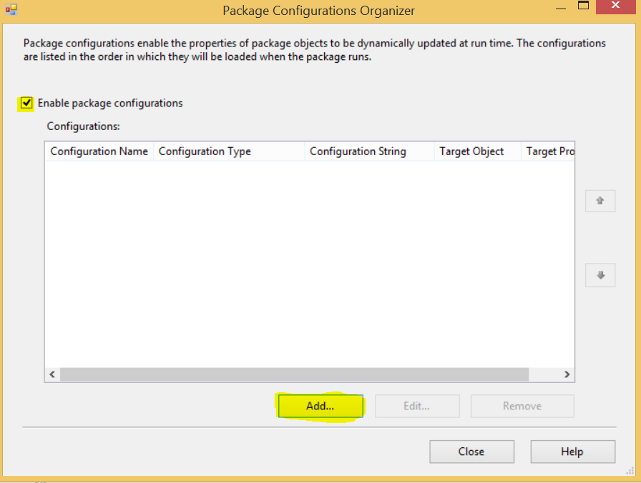Click the right scroll arrow of the list
Image resolution: width=641 pixels, height=483 pixels.
coord(567,374)
